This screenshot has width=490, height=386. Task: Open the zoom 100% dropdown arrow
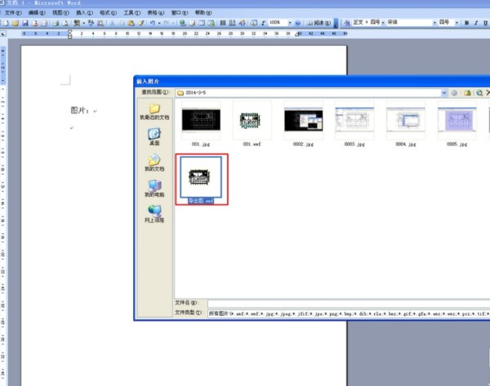click(290, 23)
